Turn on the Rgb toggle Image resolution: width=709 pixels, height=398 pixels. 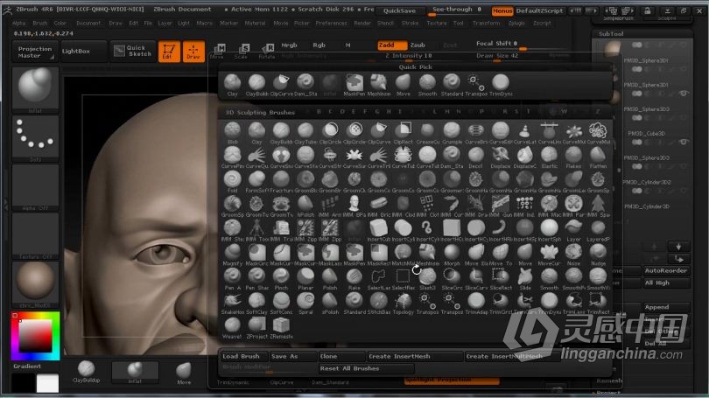319,45
